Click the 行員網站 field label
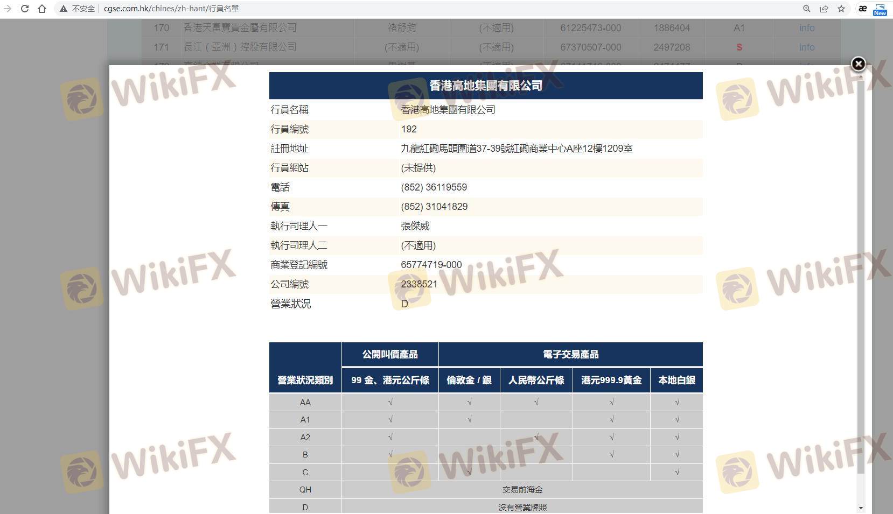Viewport: 893px width, 514px height. click(x=290, y=168)
